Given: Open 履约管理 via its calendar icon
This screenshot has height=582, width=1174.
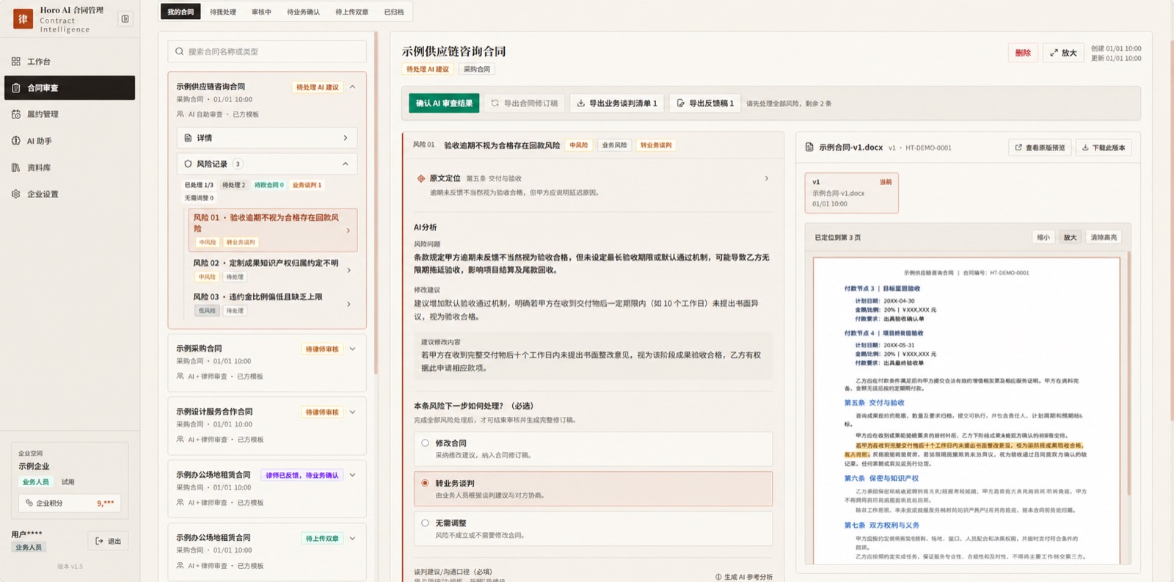Looking at the screenshot, I should click(x=16, y=114).
